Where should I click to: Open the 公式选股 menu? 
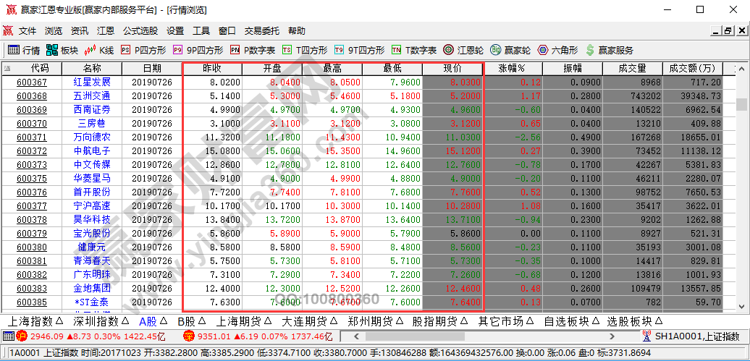[x=140, y=31]
